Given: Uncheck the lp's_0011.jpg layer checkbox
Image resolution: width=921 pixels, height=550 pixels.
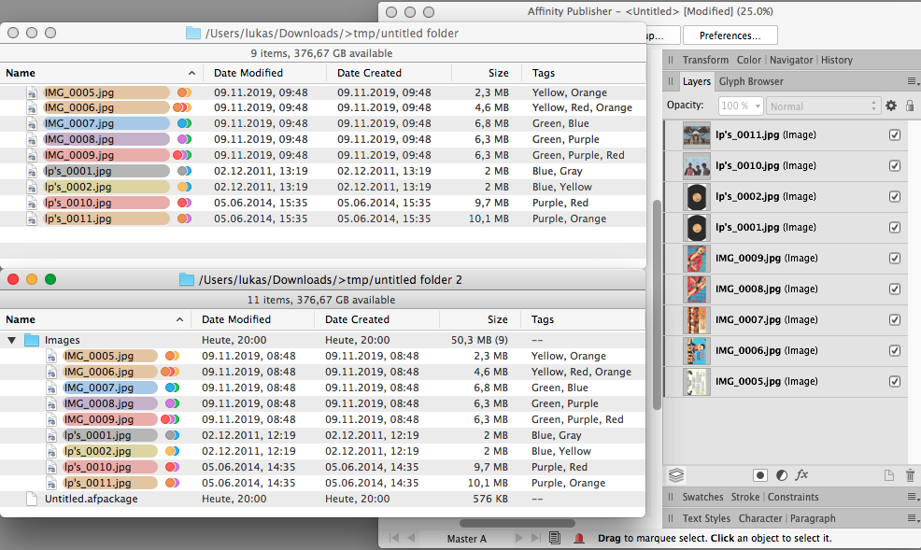Looking at the screenshot, I should (x=895, y=134).
